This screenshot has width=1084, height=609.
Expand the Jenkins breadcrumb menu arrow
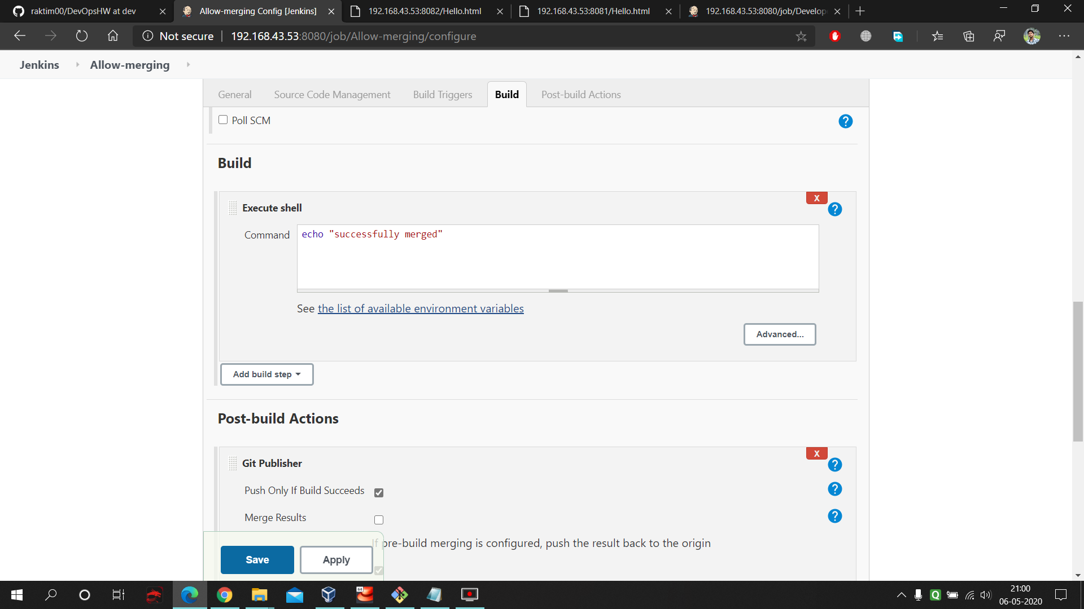pos(77,65)
